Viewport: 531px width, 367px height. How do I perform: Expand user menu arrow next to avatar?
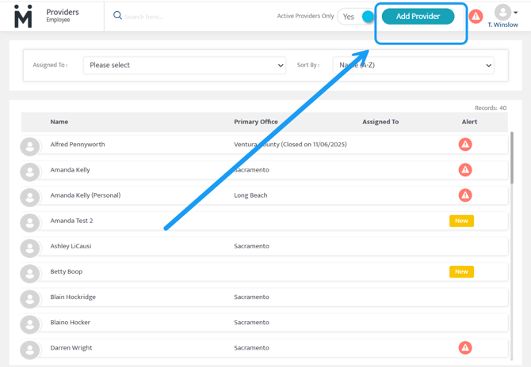point(516,13)
